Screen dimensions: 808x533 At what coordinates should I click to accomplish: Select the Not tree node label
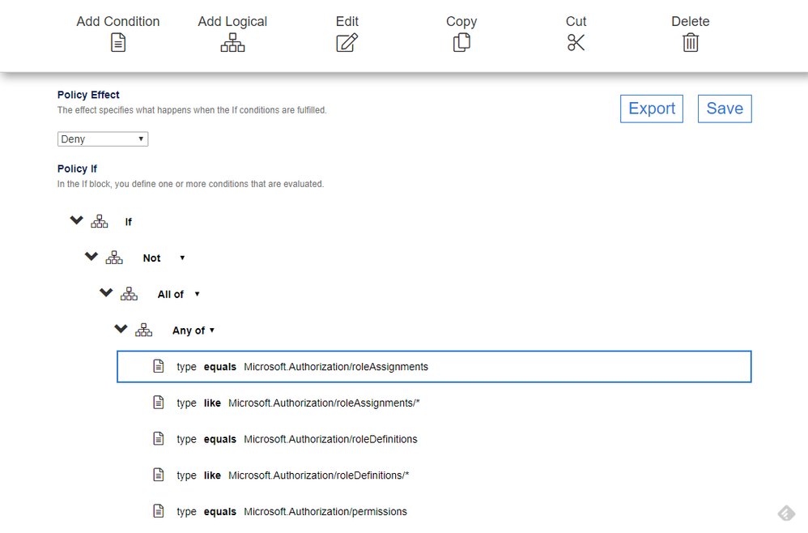click(151, 258)
